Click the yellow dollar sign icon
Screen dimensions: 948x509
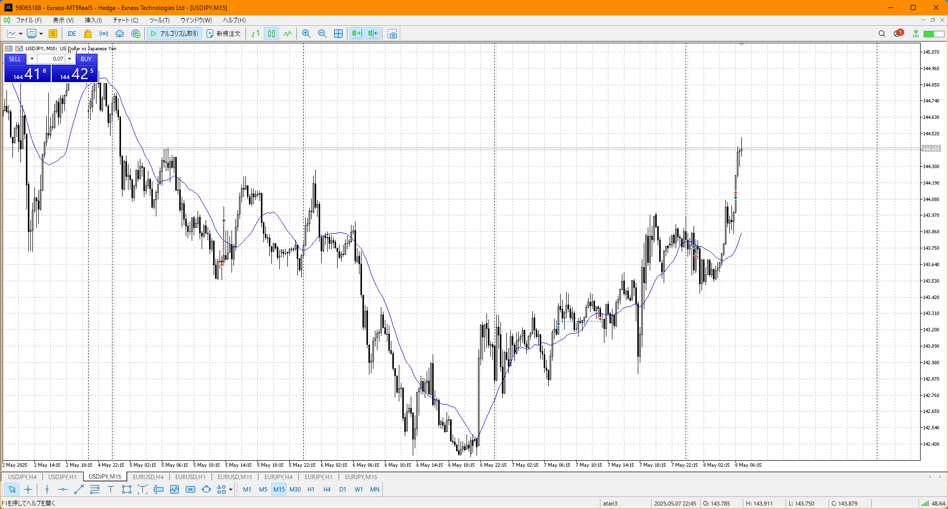[x=53, y=34]
